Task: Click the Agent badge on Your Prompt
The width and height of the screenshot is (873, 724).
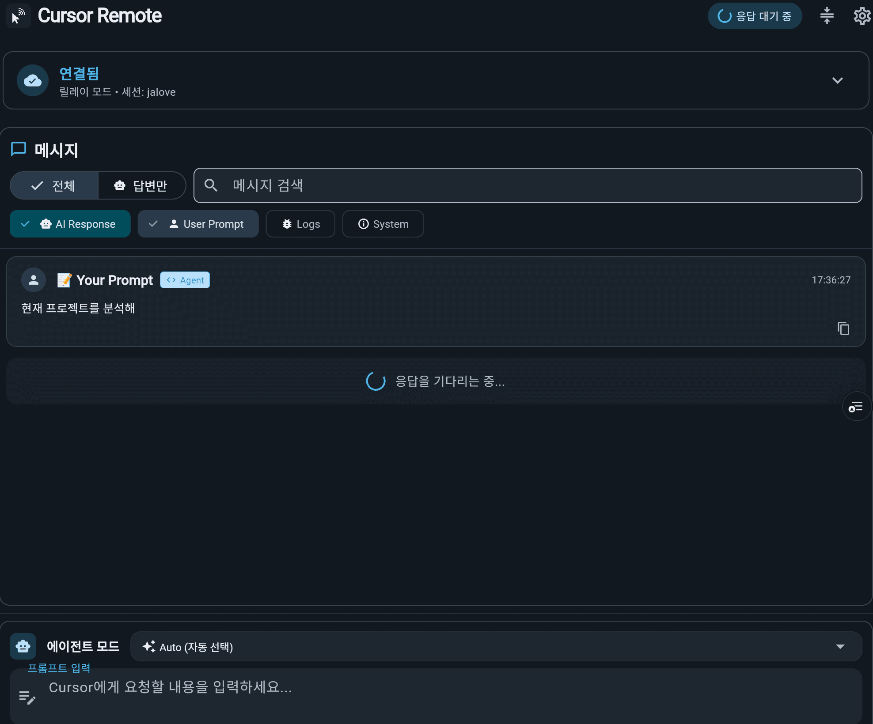Action: coord(185,280)
